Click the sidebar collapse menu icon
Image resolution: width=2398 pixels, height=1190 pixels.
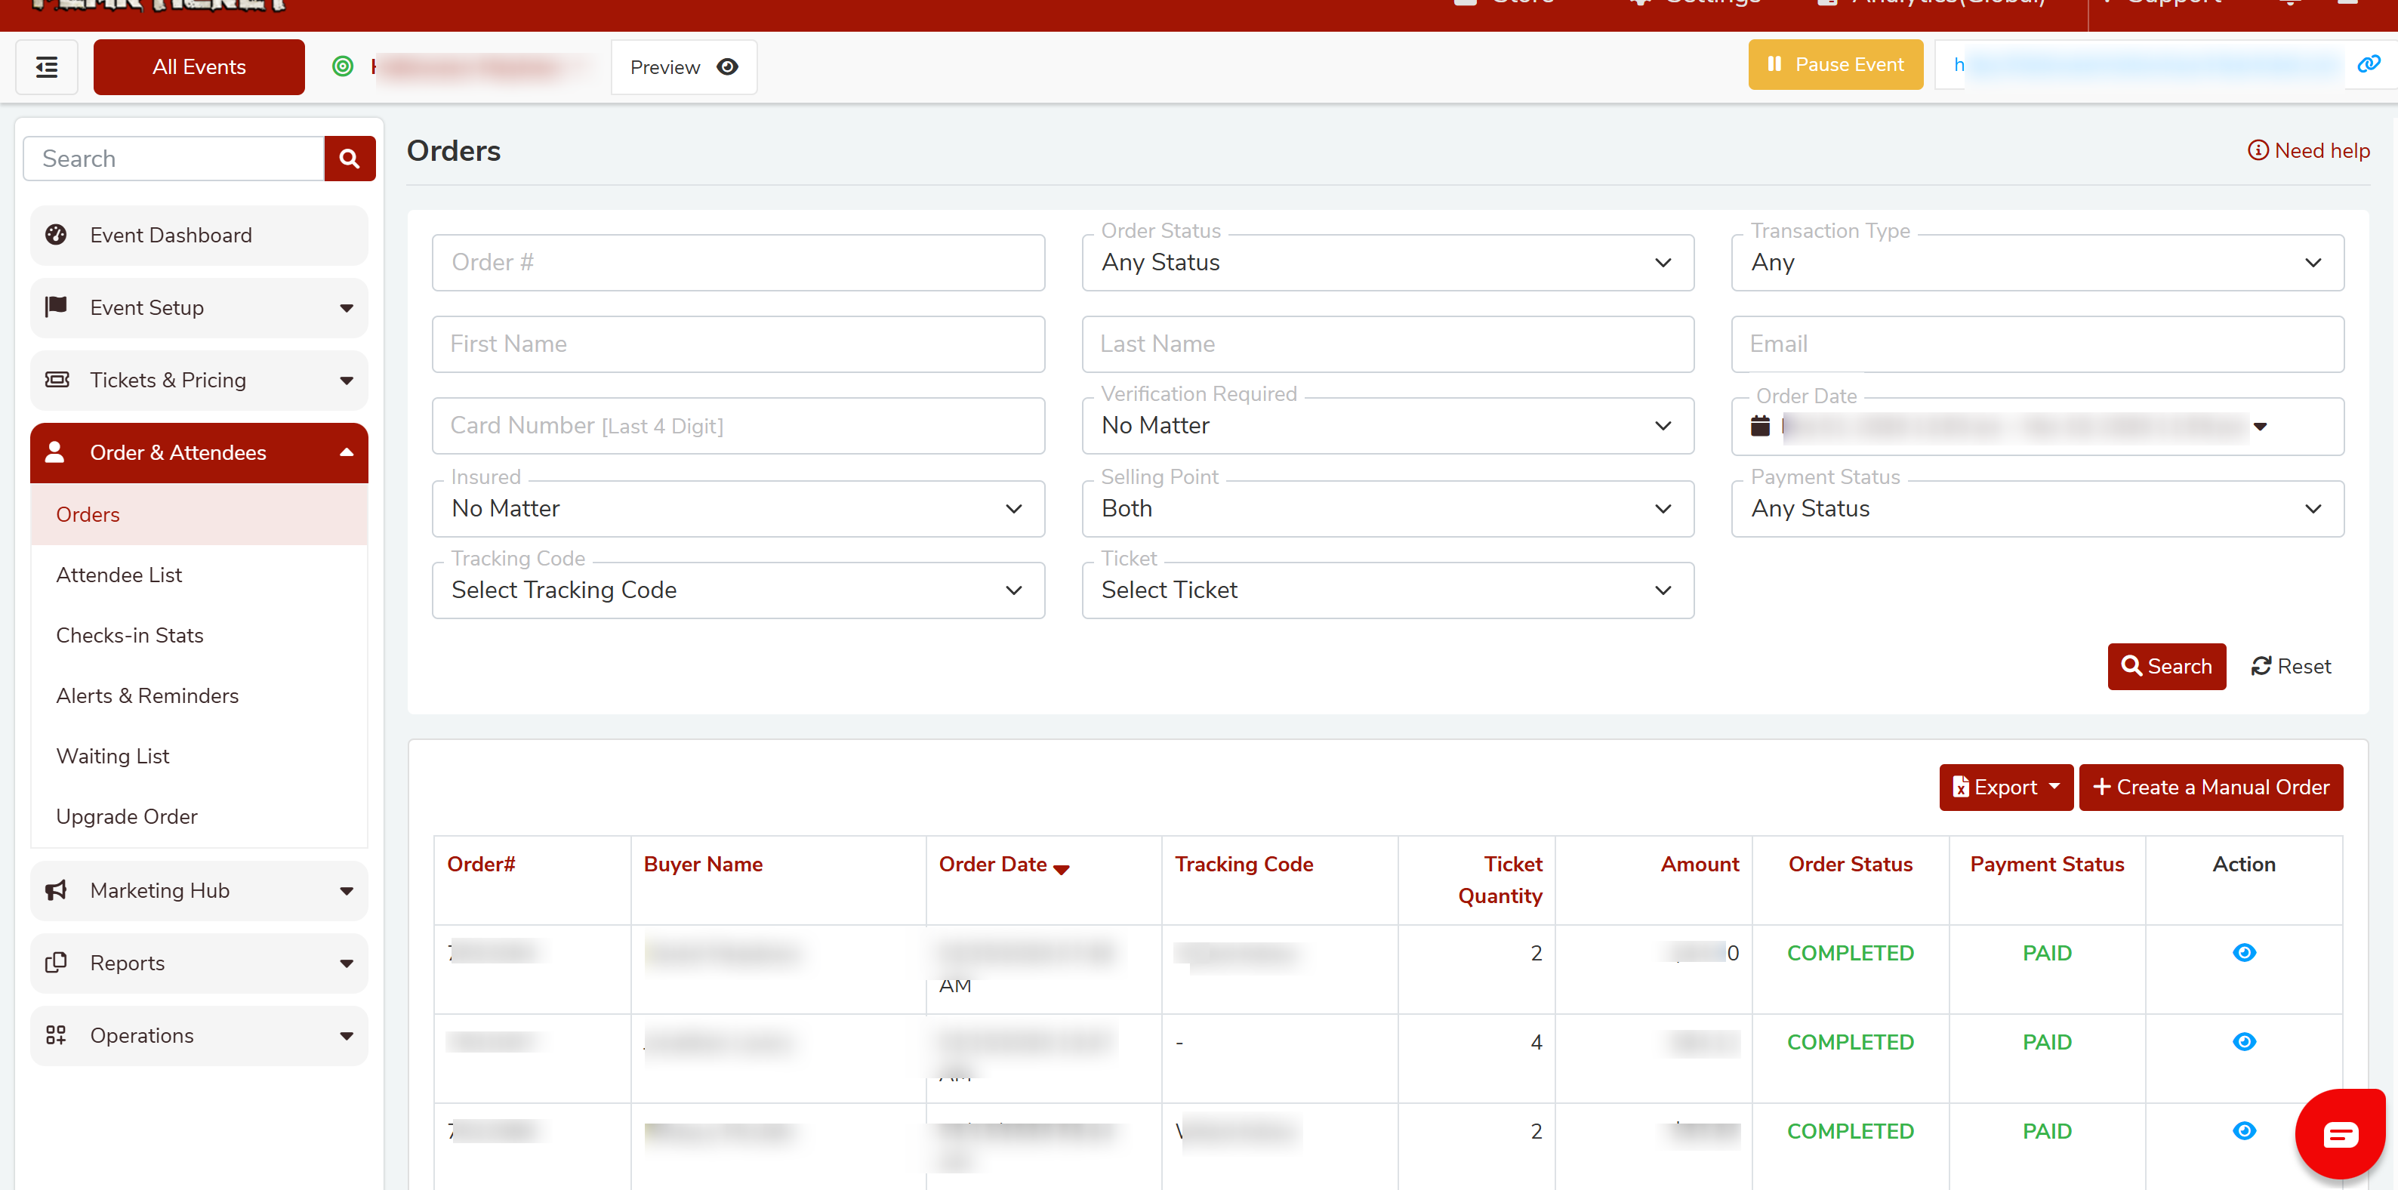click(x=47, y=67)
